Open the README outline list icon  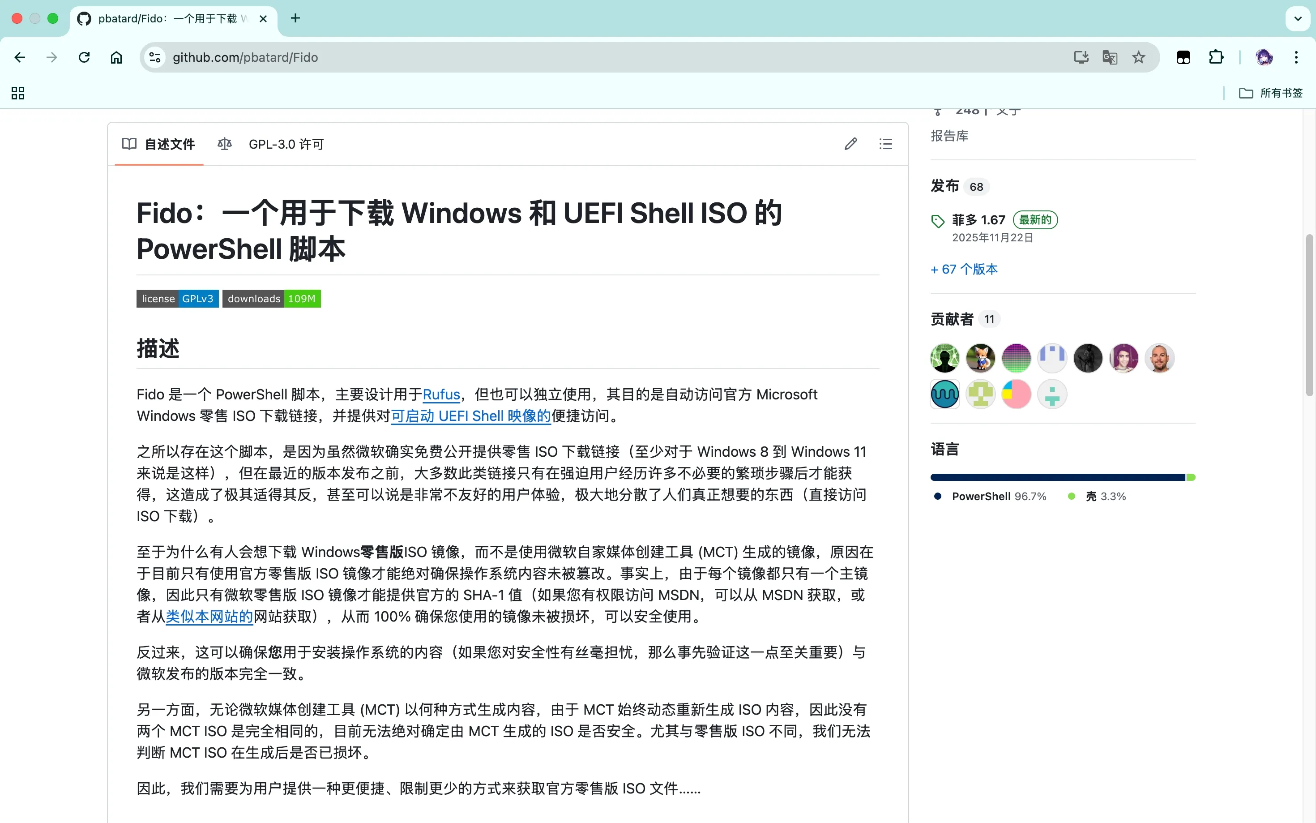885,144
